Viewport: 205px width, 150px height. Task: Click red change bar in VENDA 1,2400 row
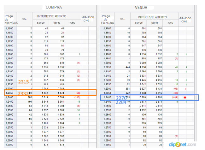(x=185, y=98)
